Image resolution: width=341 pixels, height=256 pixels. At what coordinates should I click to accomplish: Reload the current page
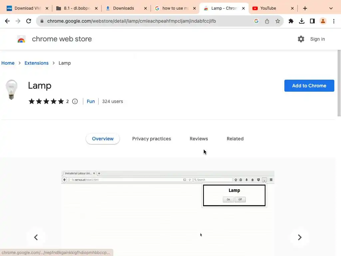(29, 21)
